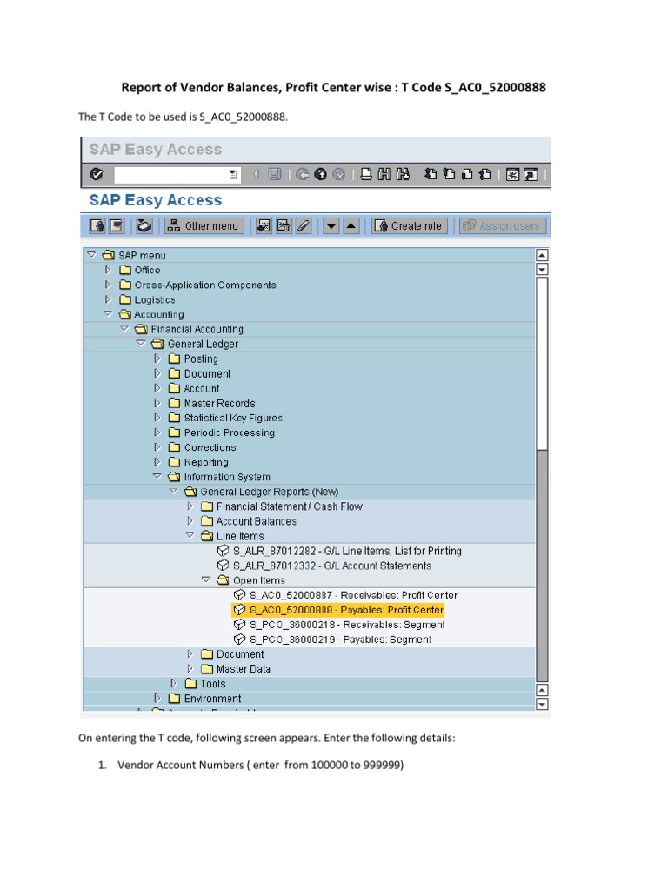Viewport: 668px width, 891px height.
Task: Expand Cross-Application Components folder
Action: pos(108,285)
